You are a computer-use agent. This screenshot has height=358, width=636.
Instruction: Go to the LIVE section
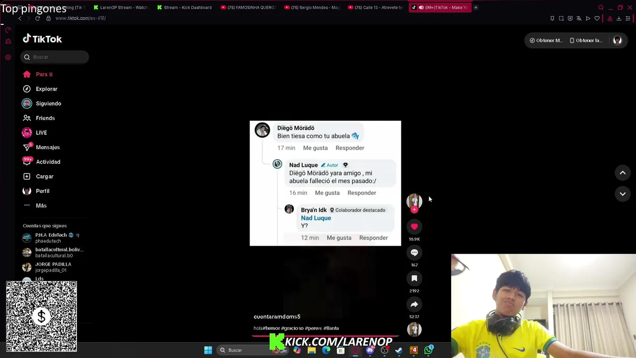tap(34, 133)
